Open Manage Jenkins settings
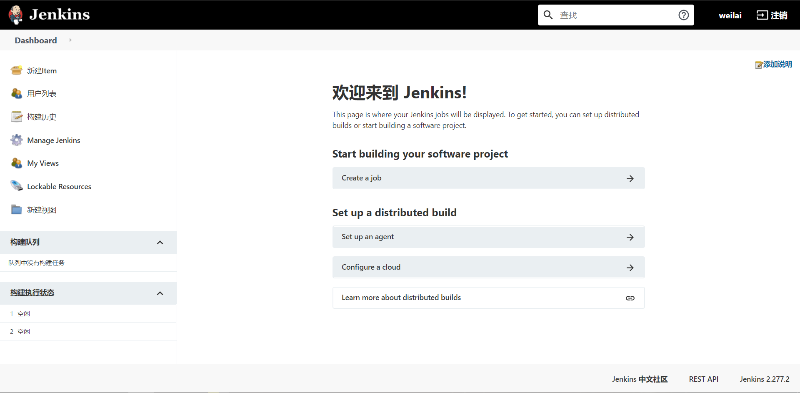This screenshot has height=393, width=800. click(x=53, y=140)
